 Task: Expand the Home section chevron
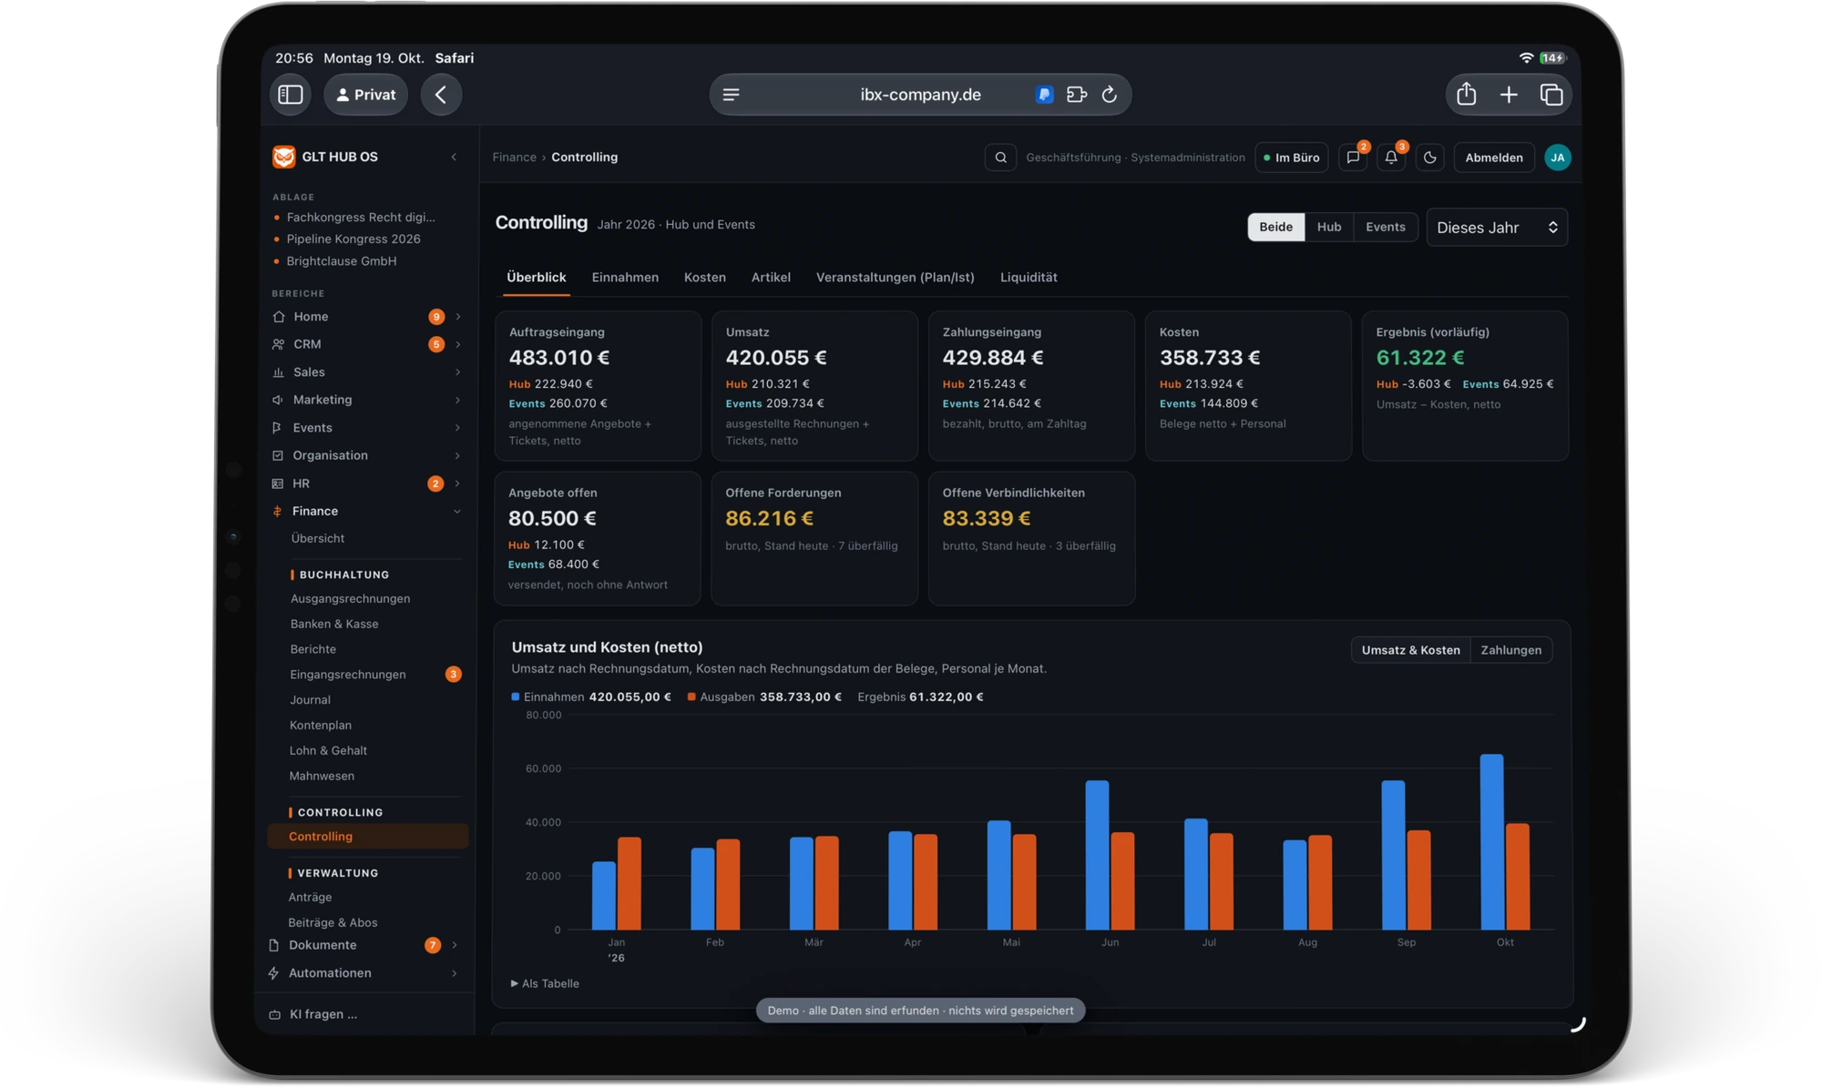point(457,317)
